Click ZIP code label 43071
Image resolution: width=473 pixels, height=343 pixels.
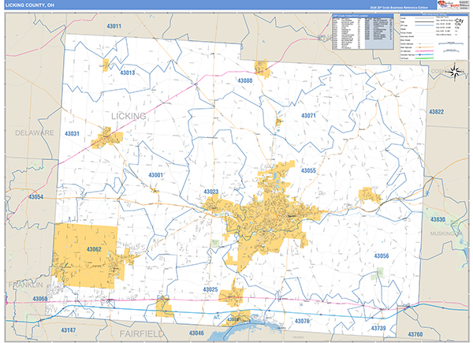point(307,116)
